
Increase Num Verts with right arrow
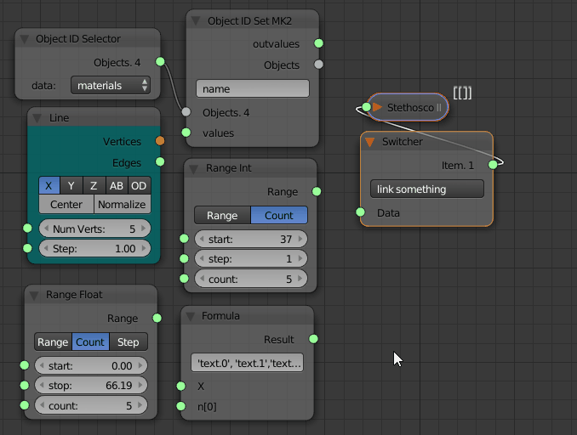144,229
